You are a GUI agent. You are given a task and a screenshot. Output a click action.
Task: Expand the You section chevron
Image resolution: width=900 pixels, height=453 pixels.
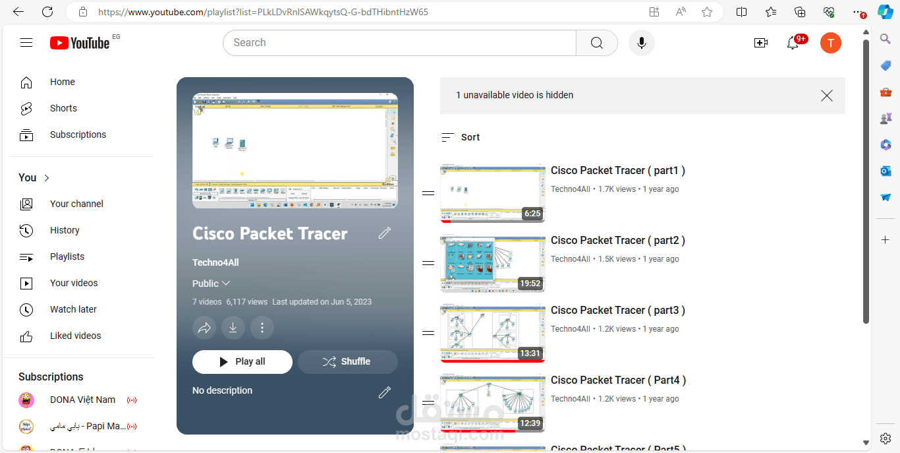click(x=47, y=178)
